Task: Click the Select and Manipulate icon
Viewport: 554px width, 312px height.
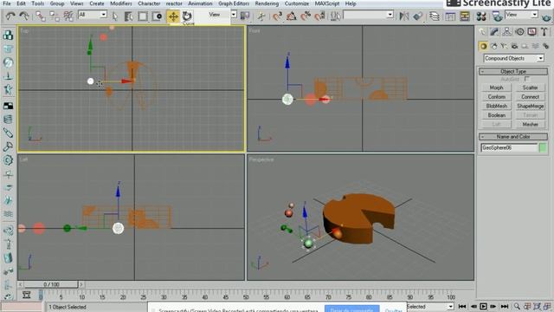Action: point(261,16)
